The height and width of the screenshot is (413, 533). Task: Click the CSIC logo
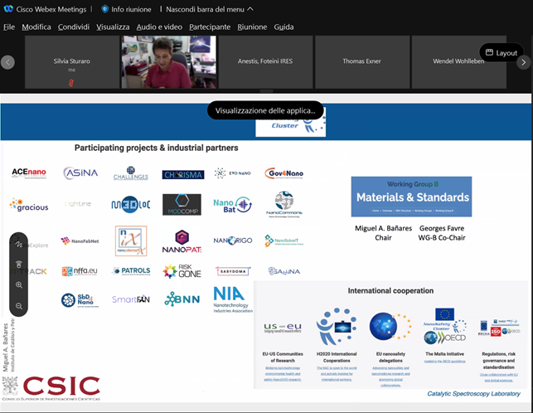click(x=51, y=388)
